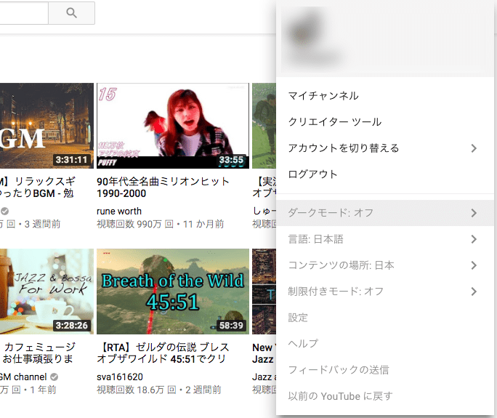Expand chevron beside コンテンツの場所: 日本

point(474,265)
